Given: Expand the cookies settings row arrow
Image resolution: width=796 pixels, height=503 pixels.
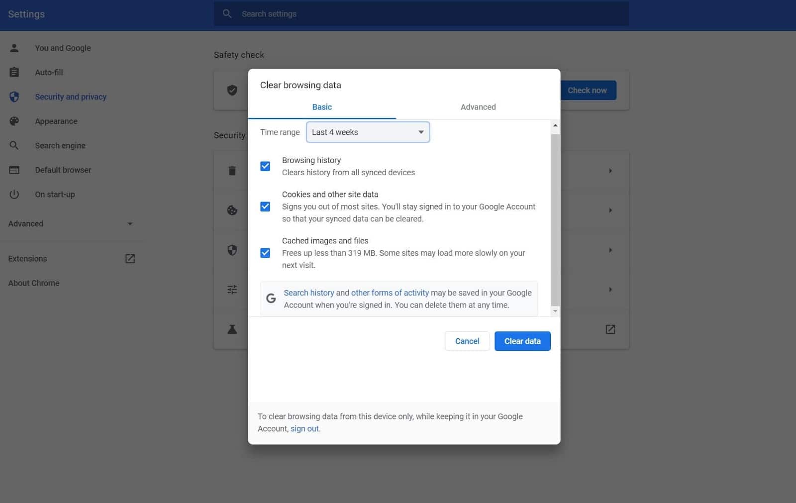Looking at the screenshot, I should 610,210.
